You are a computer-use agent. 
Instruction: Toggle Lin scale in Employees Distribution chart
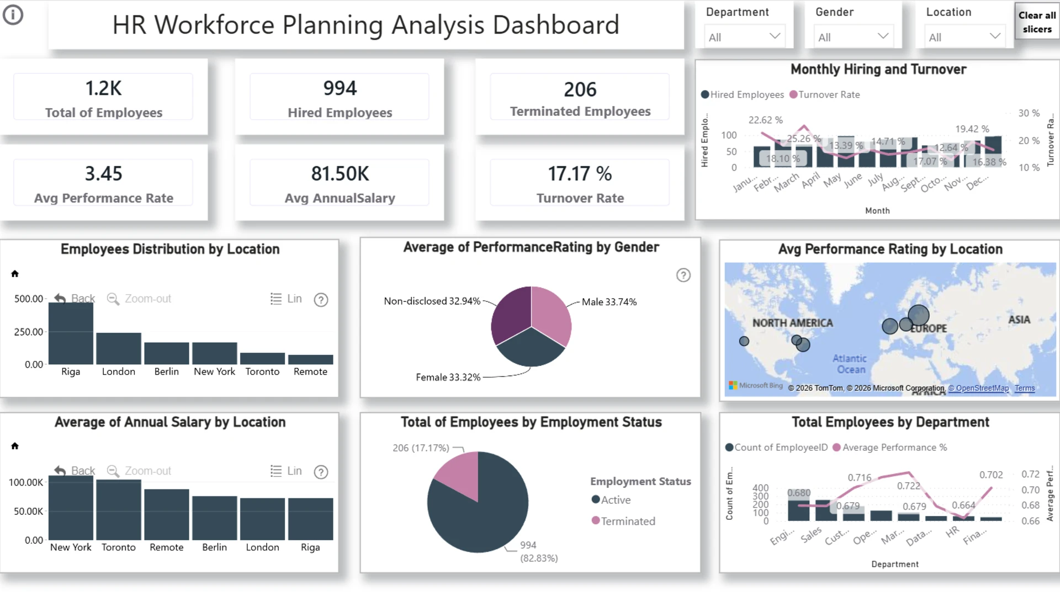286,299
